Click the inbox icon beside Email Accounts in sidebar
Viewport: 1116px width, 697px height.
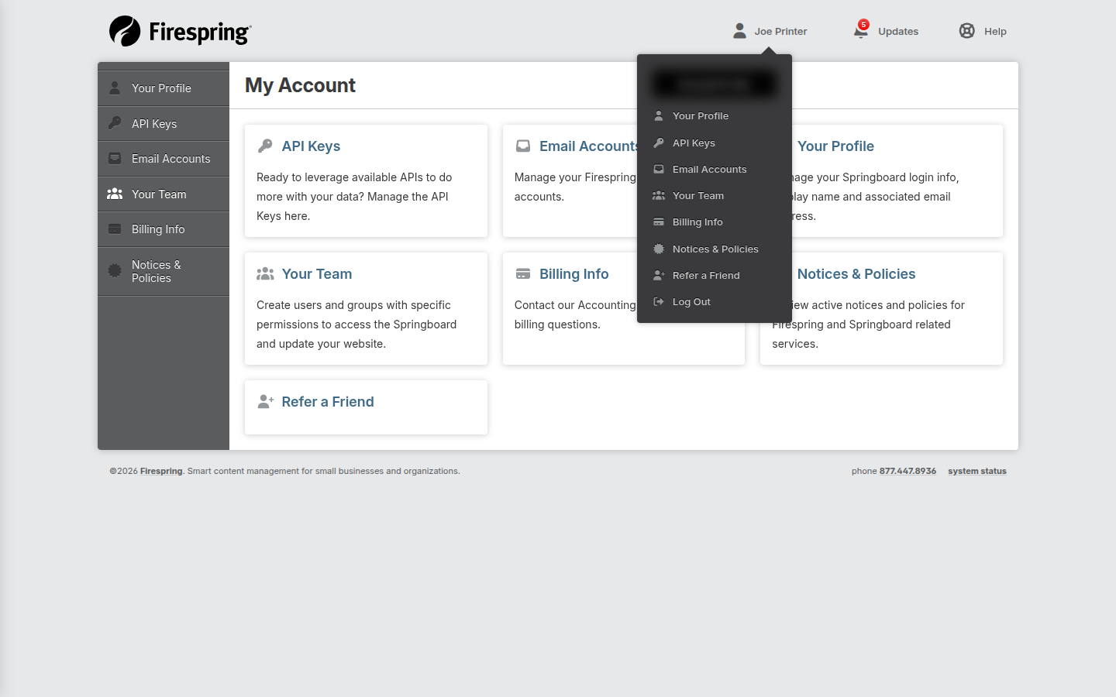tap(115, 158)
